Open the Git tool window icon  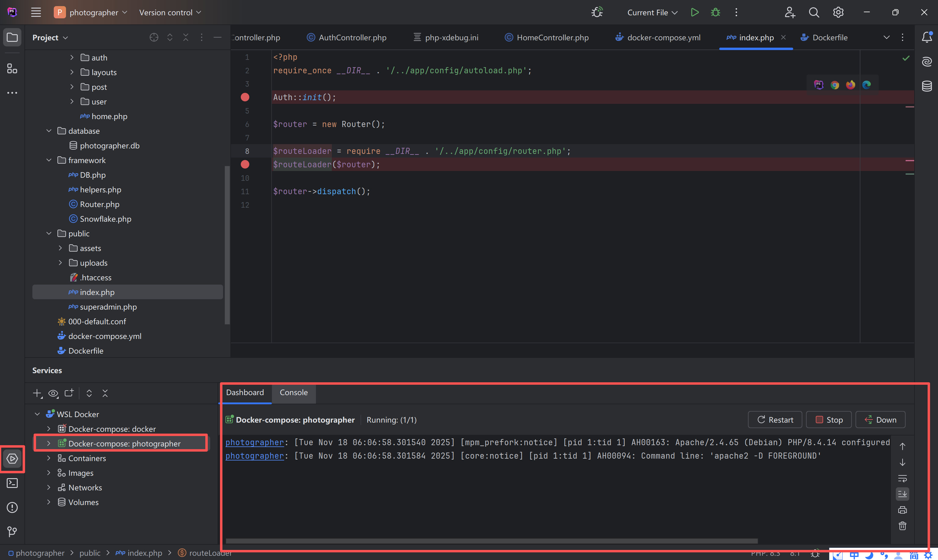click(x=12, y=532)
